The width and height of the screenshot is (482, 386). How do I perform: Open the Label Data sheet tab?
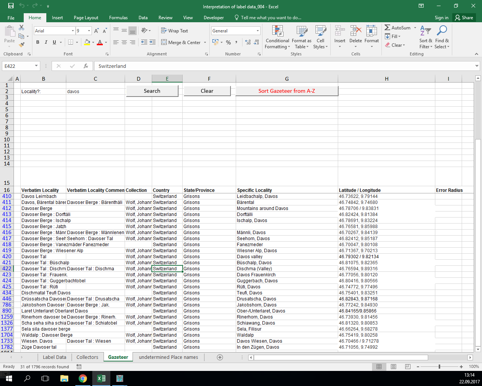click(54, 357)
